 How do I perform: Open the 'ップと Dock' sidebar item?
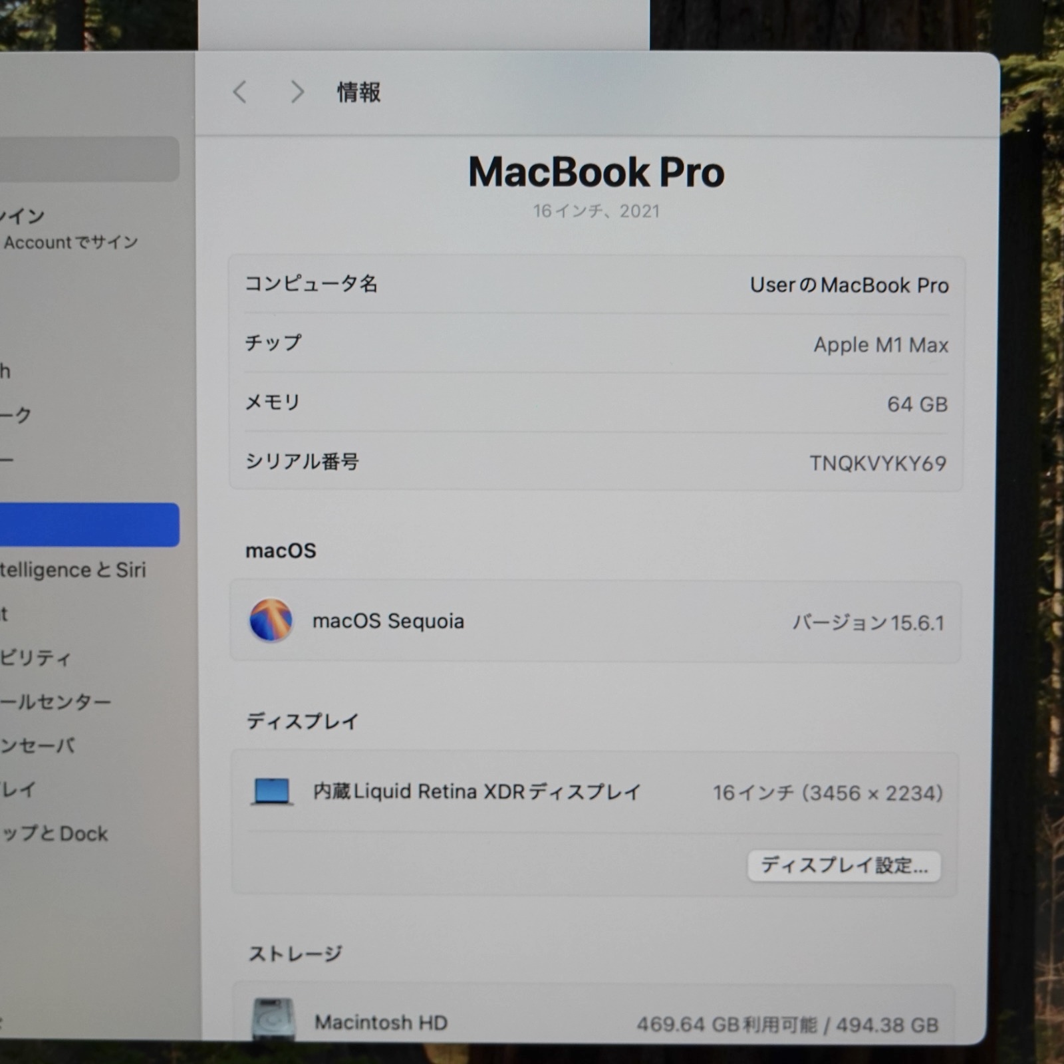54,833
